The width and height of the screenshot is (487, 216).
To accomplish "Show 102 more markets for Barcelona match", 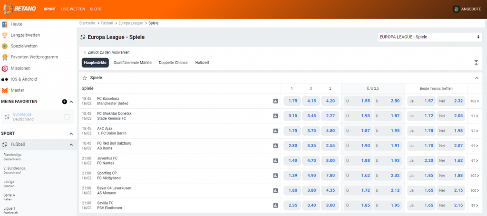I will 475,101.
